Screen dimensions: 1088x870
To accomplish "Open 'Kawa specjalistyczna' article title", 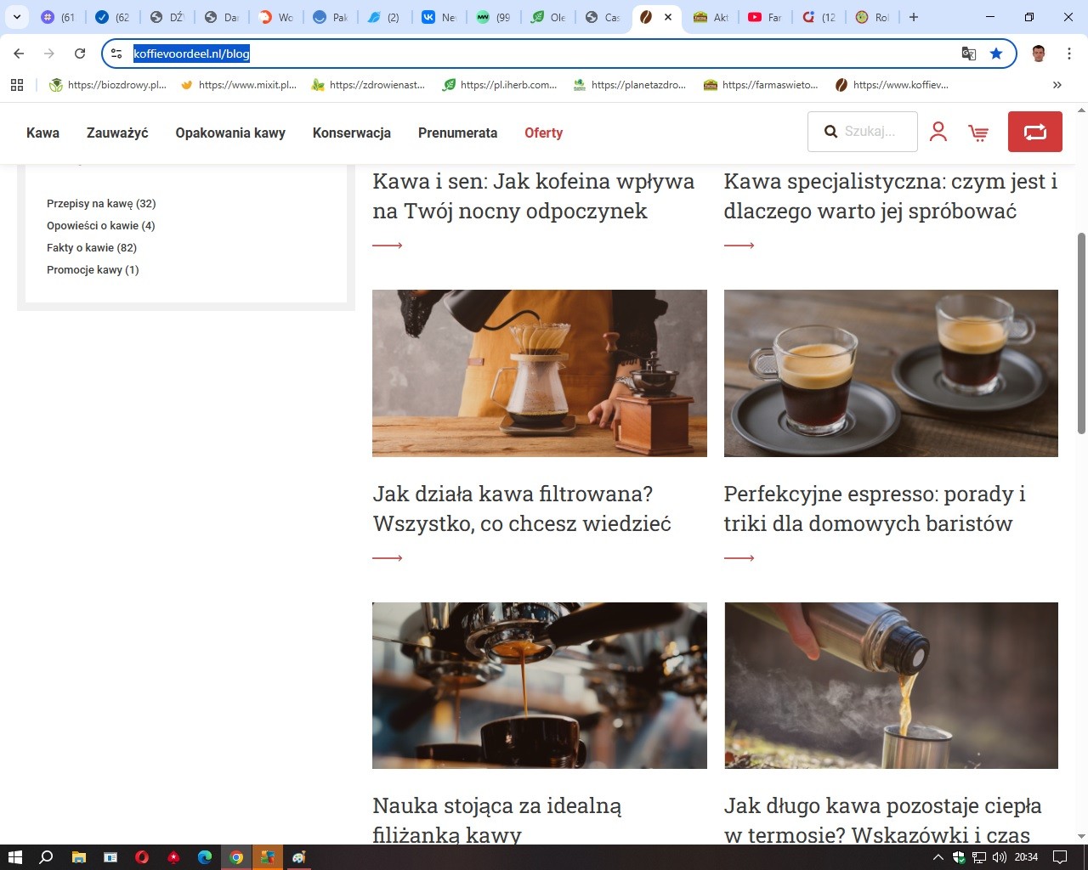I will 891,196.
